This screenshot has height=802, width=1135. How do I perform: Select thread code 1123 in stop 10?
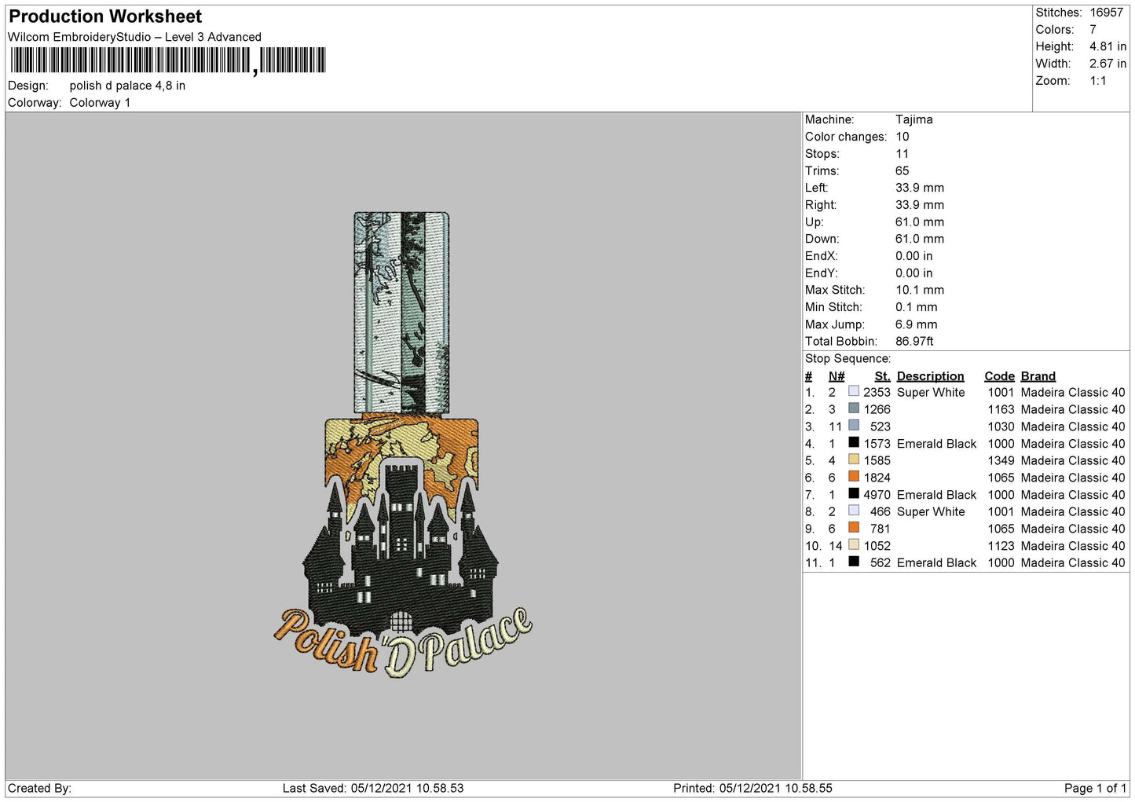pyautogui.click(x=1001, y=546)
